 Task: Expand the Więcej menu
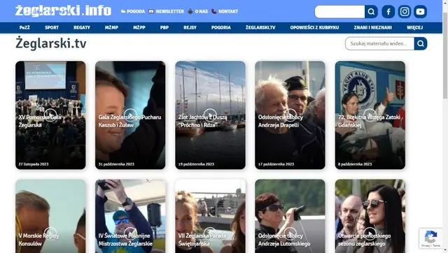point(414,28)
